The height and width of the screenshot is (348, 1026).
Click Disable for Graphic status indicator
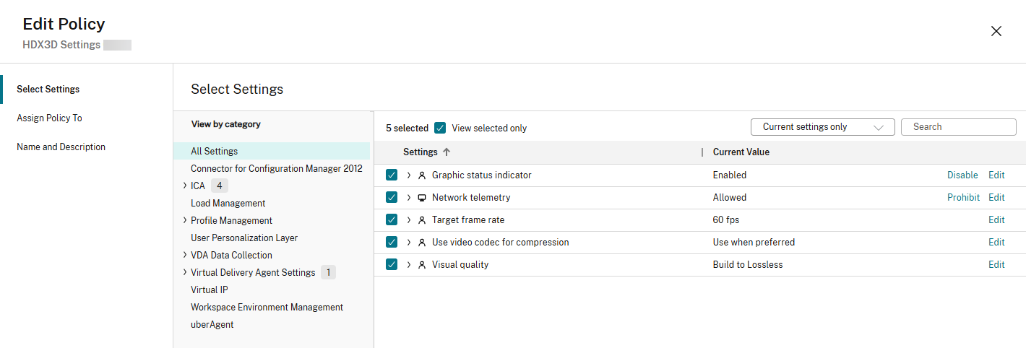point(962,175)
